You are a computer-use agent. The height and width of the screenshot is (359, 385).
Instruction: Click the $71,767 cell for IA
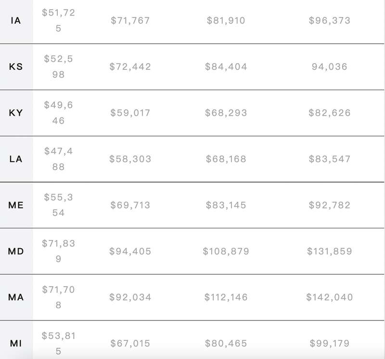[130, 21]
